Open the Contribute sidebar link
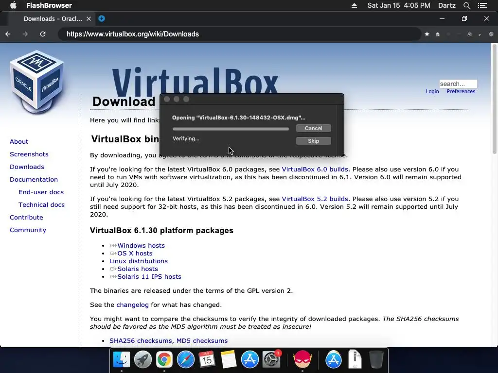The width and height of the screenshot is (498, 373). [x=26, y=218]
